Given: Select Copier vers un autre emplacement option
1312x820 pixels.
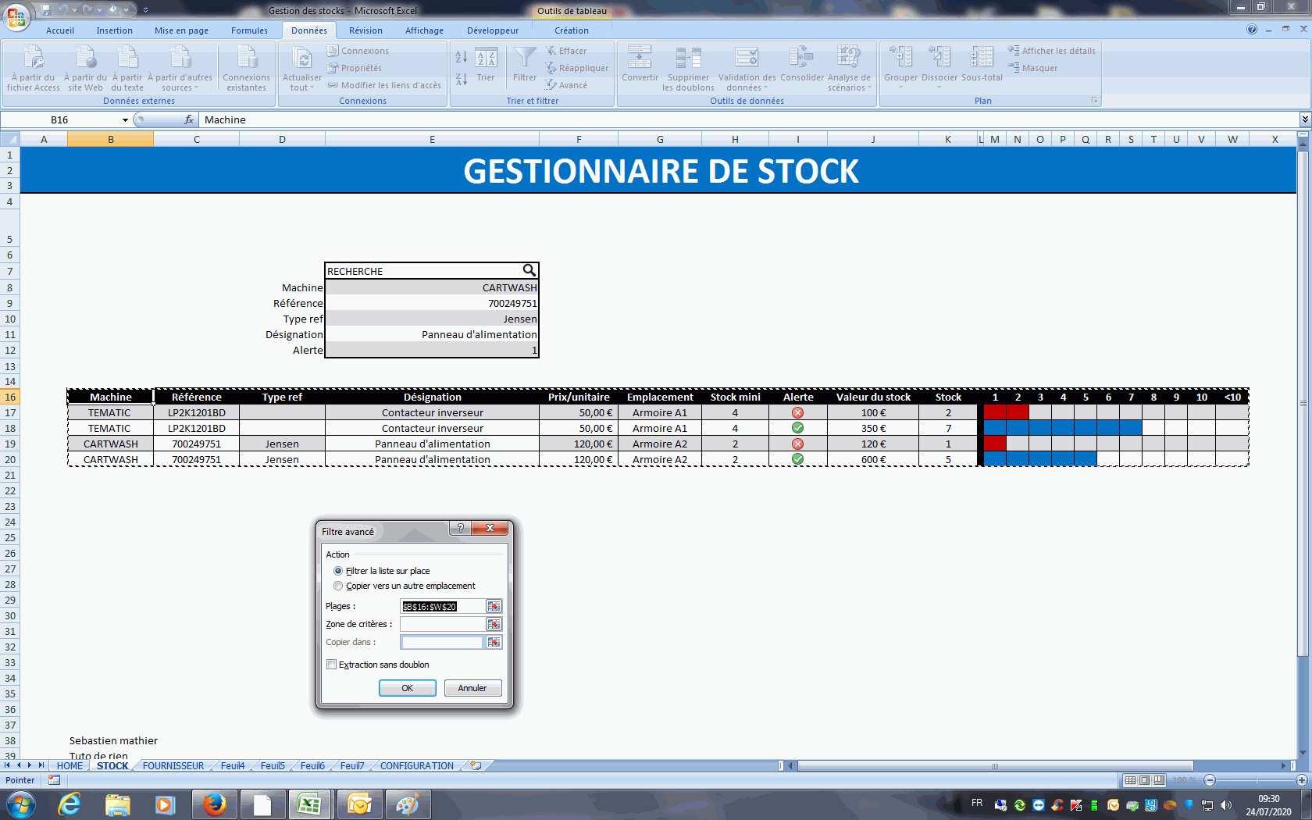Looking at the screenshot, I should pos(338,586).
